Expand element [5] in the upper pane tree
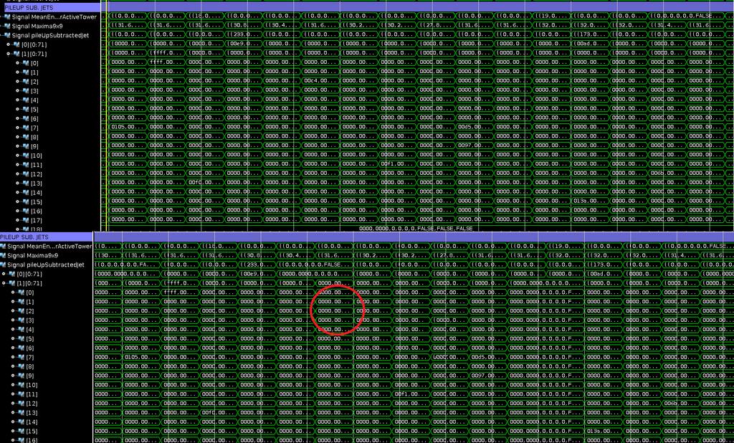734x443 pixels. 18,110
